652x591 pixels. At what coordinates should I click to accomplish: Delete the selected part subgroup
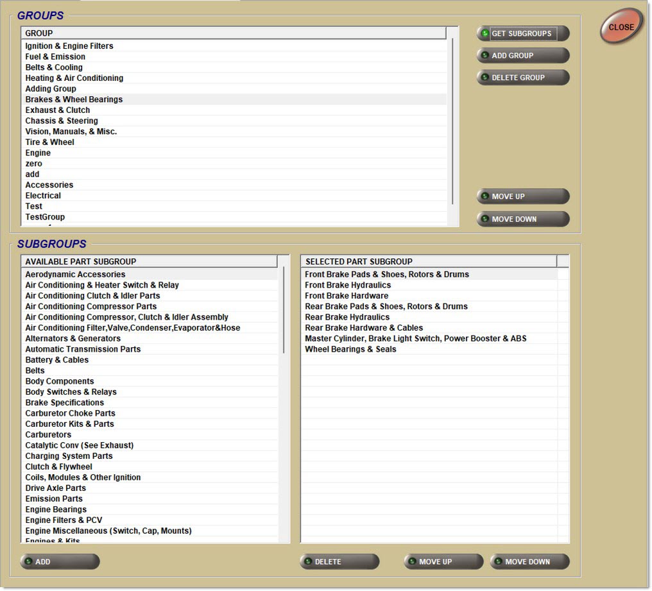point(339,561)
